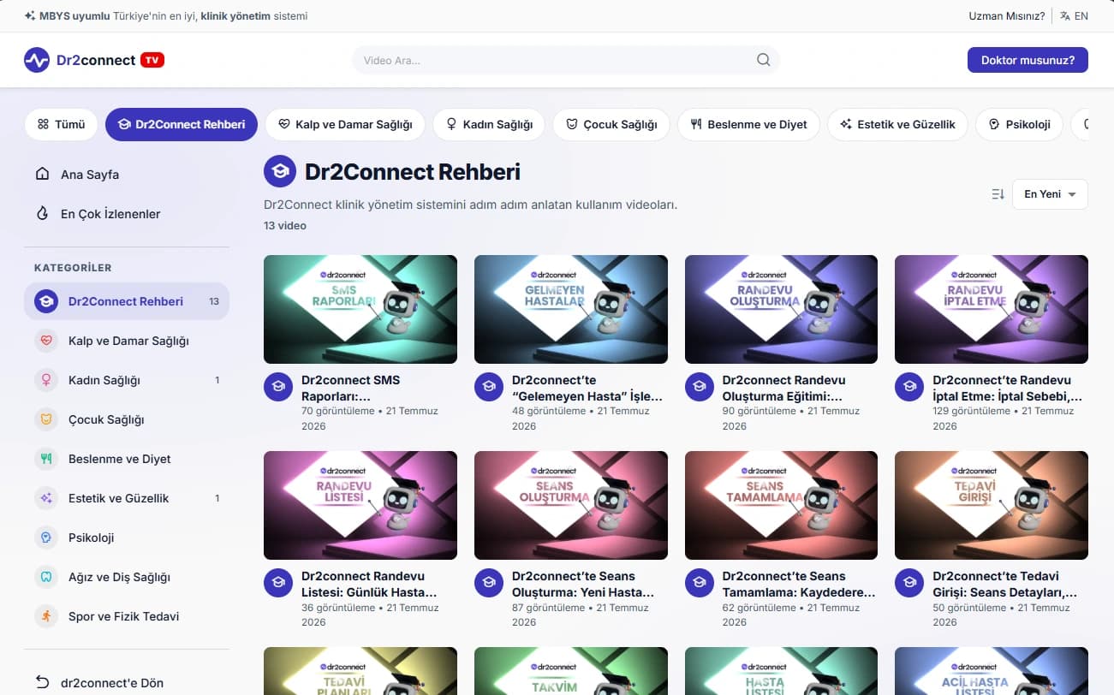Click the sort order icon beside En Yeni
The height and width of the screenshot is (695, 1114).
click(x=998, y=194)
